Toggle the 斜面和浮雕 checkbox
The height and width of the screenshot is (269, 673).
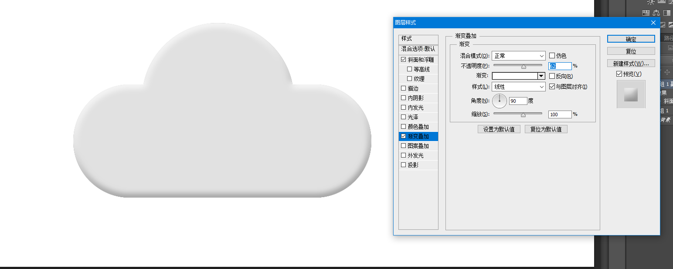pyautogui.click(x=403, y=60)
